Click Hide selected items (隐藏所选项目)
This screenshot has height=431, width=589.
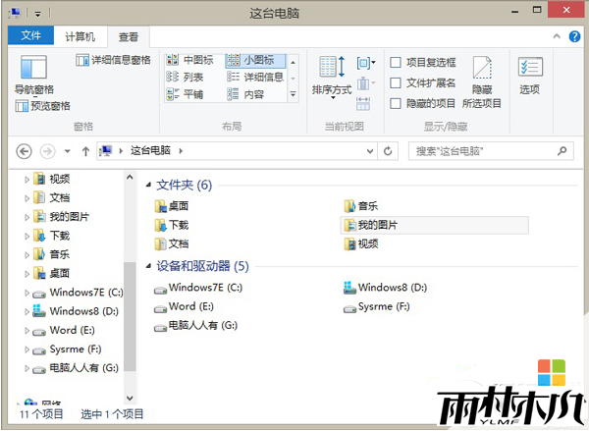[x=482, y=82]
